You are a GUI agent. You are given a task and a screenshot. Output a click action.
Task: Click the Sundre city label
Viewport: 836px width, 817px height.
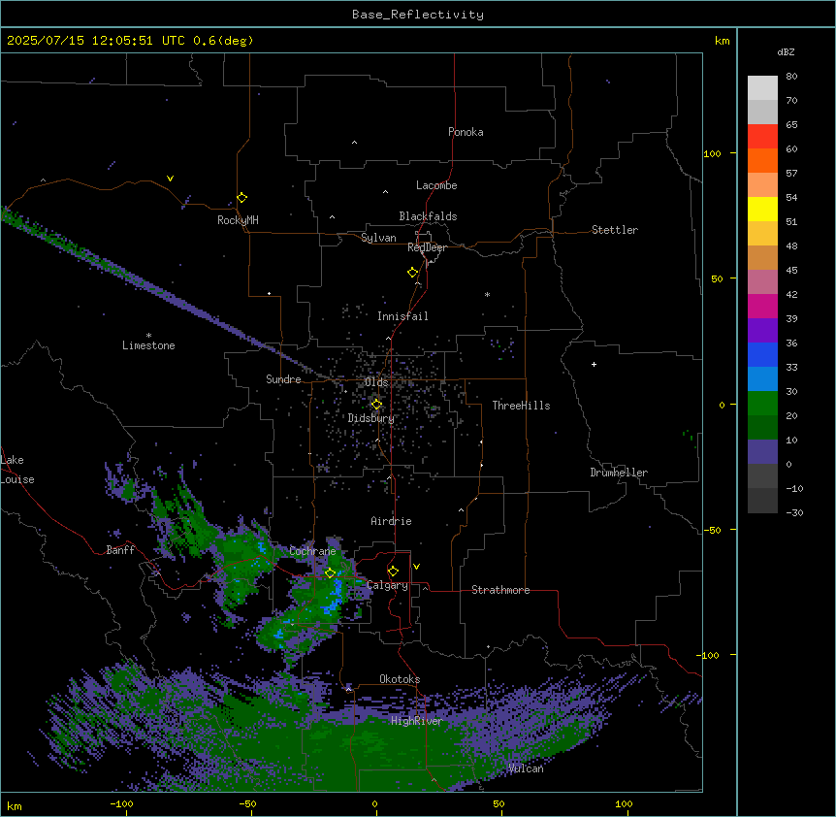[283, 379]
